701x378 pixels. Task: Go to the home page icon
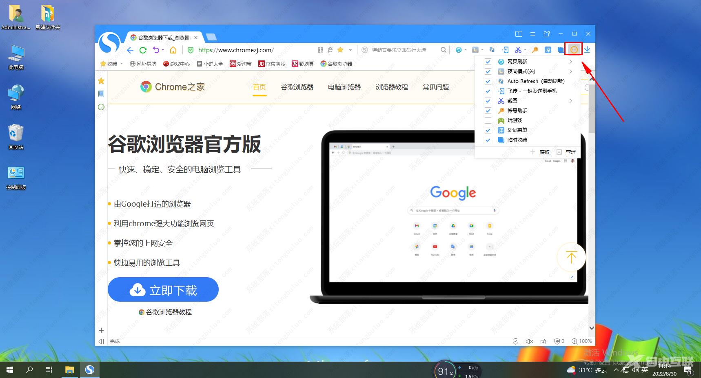click(x=173, y=50)
